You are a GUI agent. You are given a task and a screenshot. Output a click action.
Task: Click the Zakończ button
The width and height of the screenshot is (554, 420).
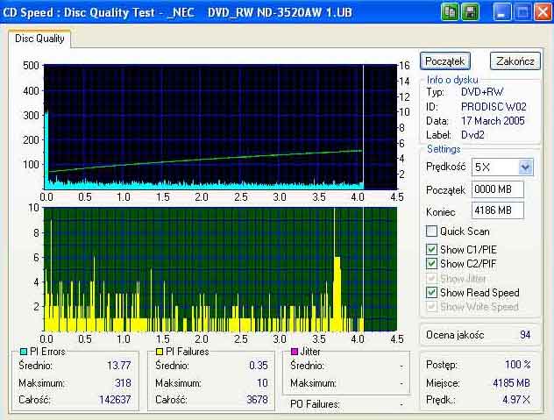(x=515, y=61)
